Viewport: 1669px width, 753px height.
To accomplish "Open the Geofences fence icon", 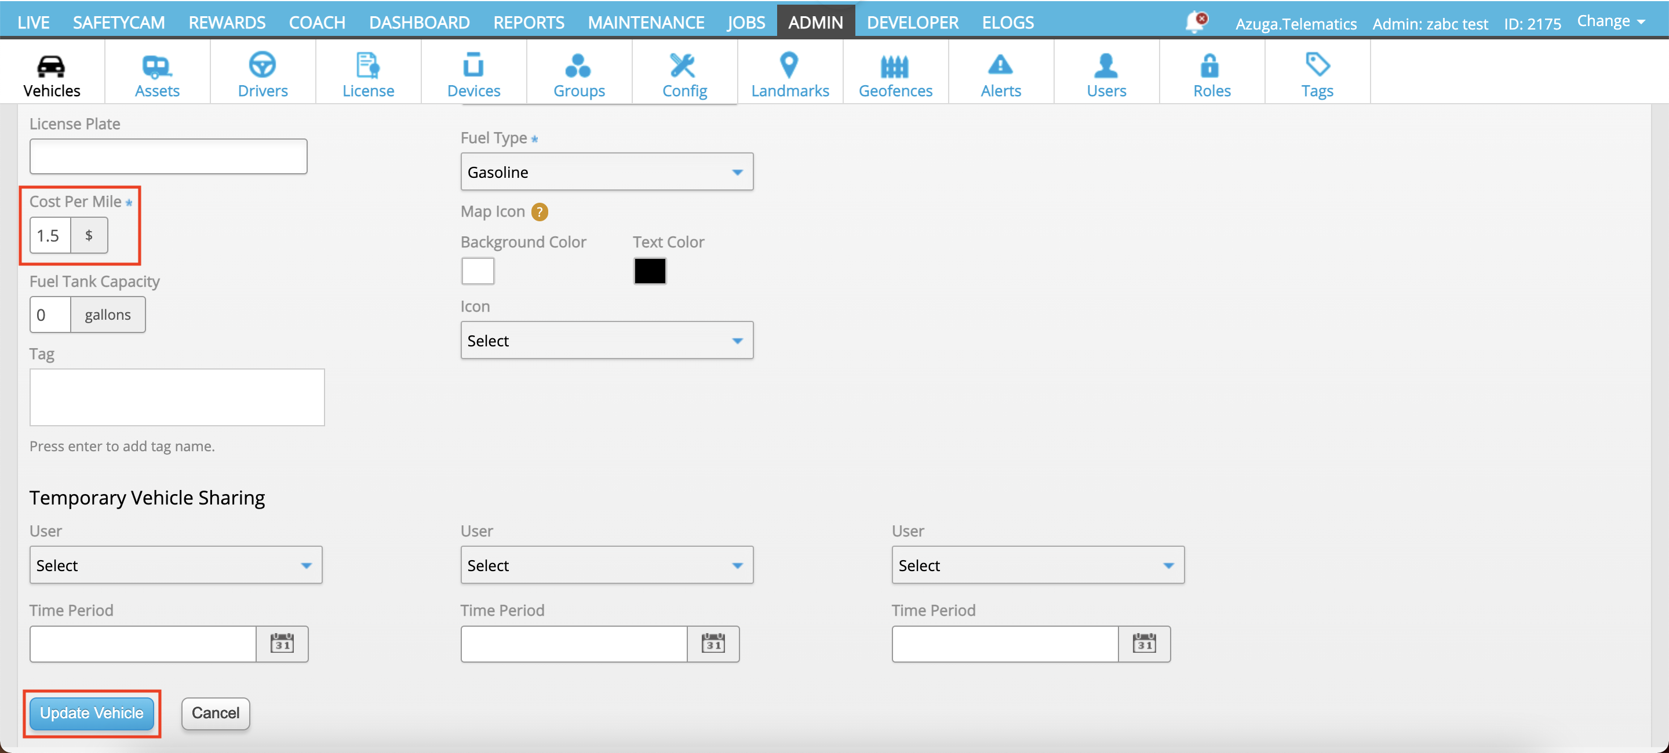I will tap(895, 65).
